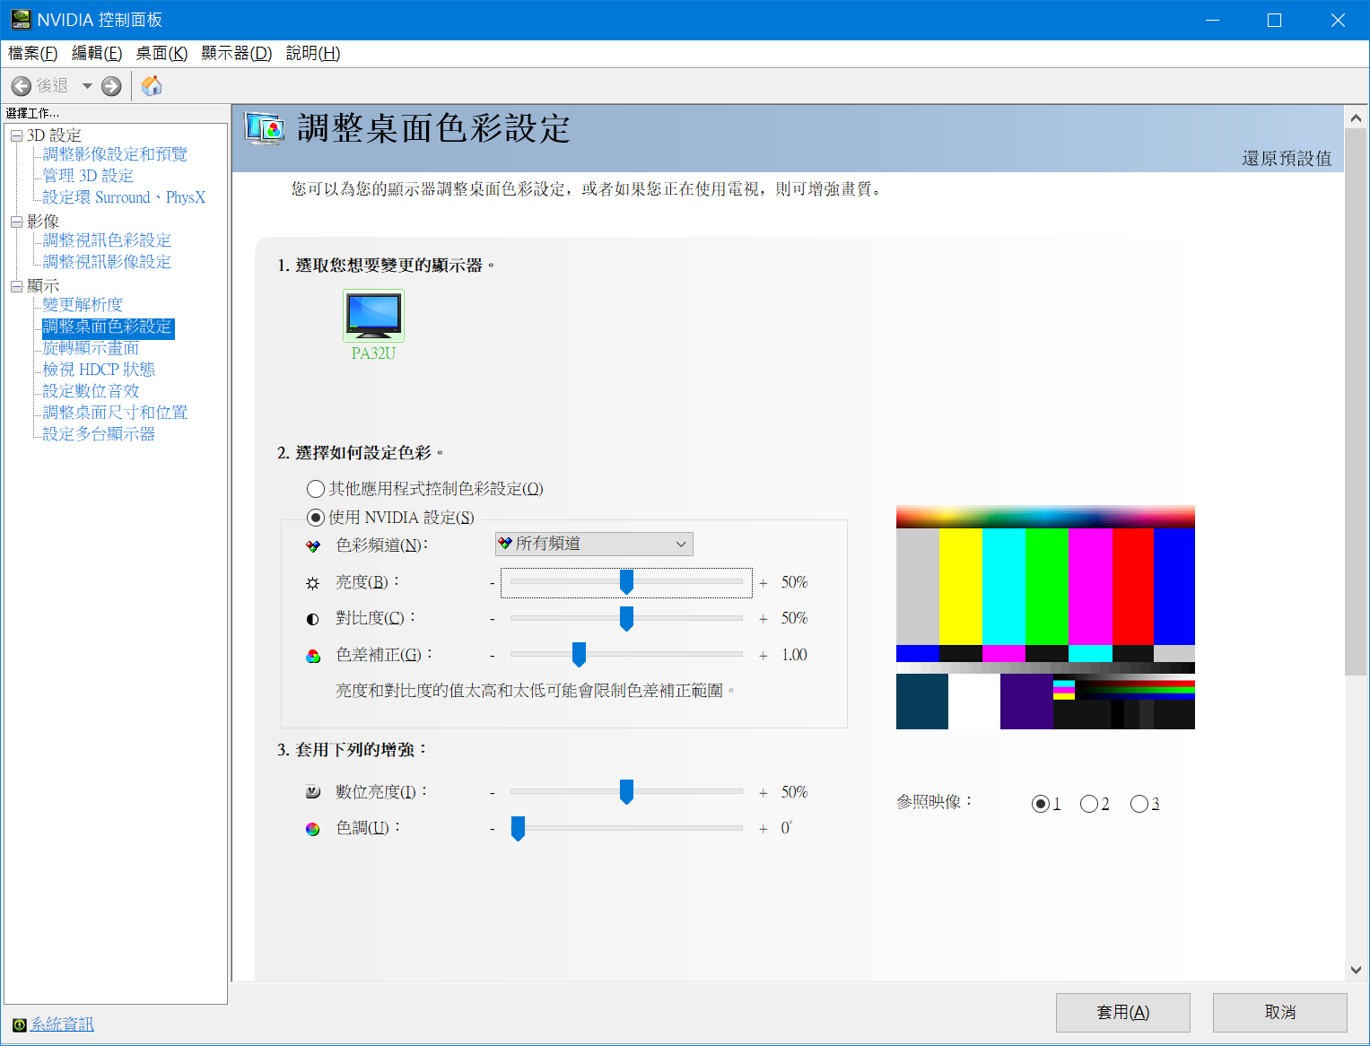Viewport: 1370px width, 1046px height.
Task: Click the 對比度 contrast slider handle
Action: point(626,618)
